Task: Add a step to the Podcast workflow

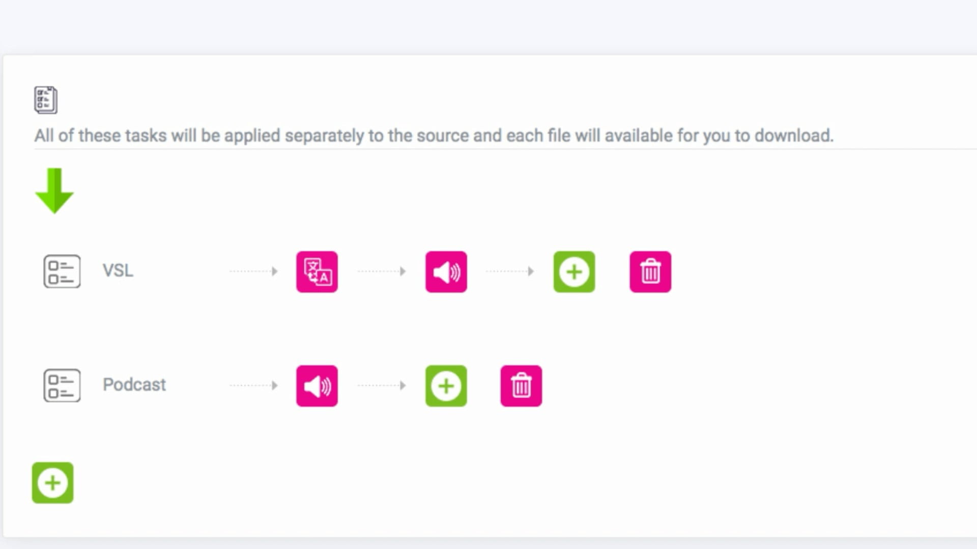Action: (x=446, y=386)
